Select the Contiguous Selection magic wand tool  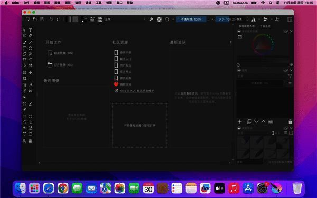(x=24, y=128)
